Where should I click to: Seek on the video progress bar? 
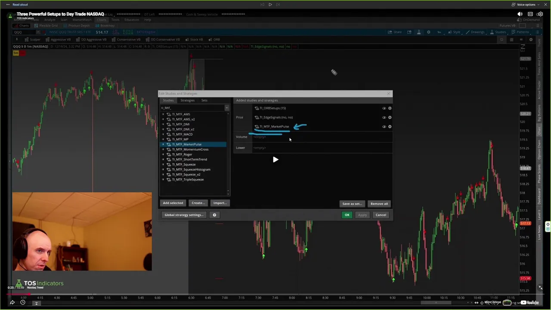[x=275, y=294]
